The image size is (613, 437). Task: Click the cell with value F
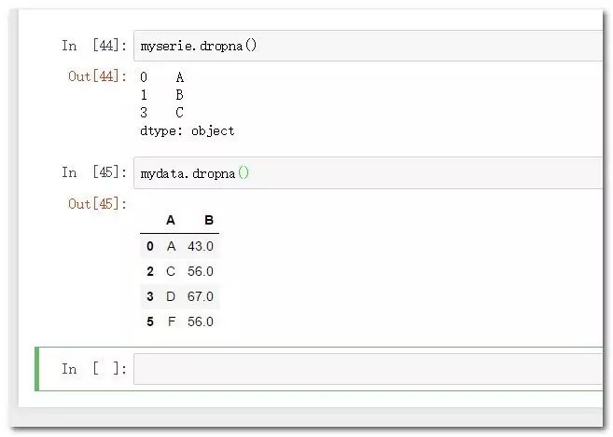click(172, 321)
